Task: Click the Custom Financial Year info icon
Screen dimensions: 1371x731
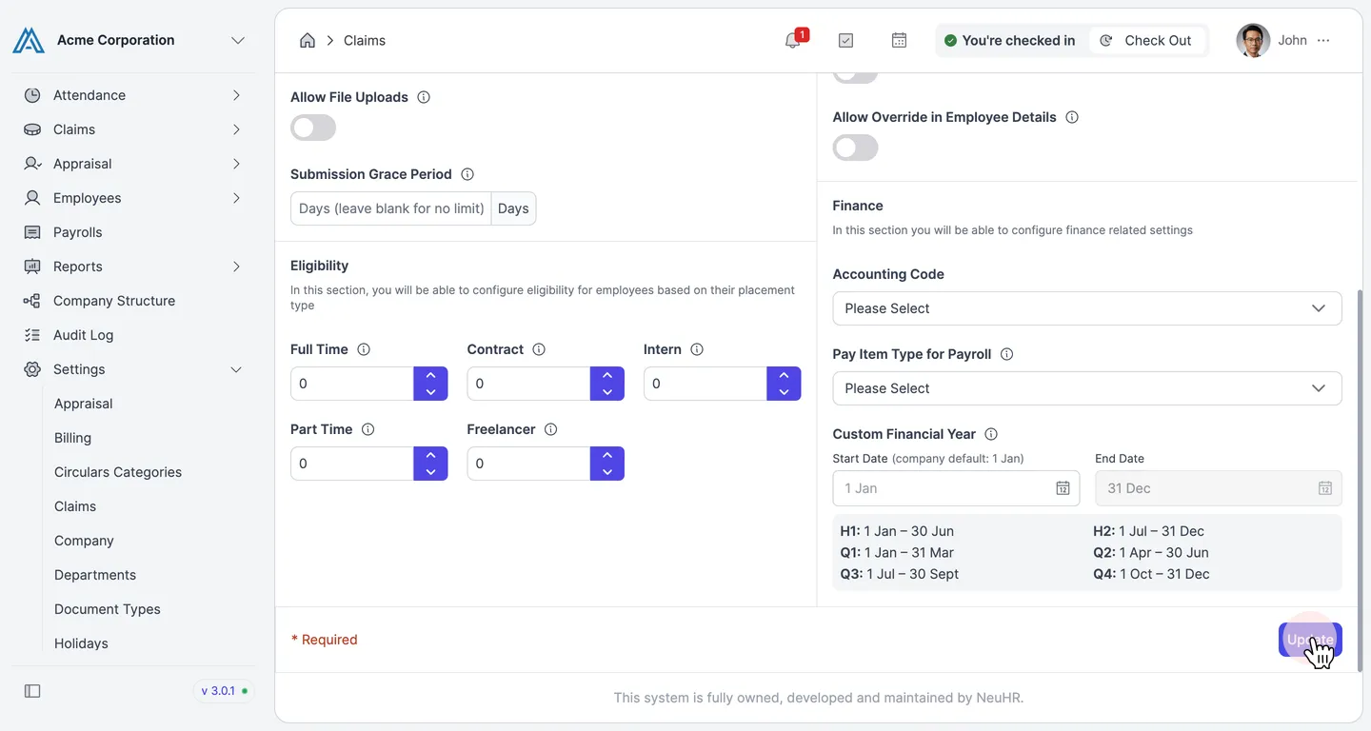Action: (991, 434)
